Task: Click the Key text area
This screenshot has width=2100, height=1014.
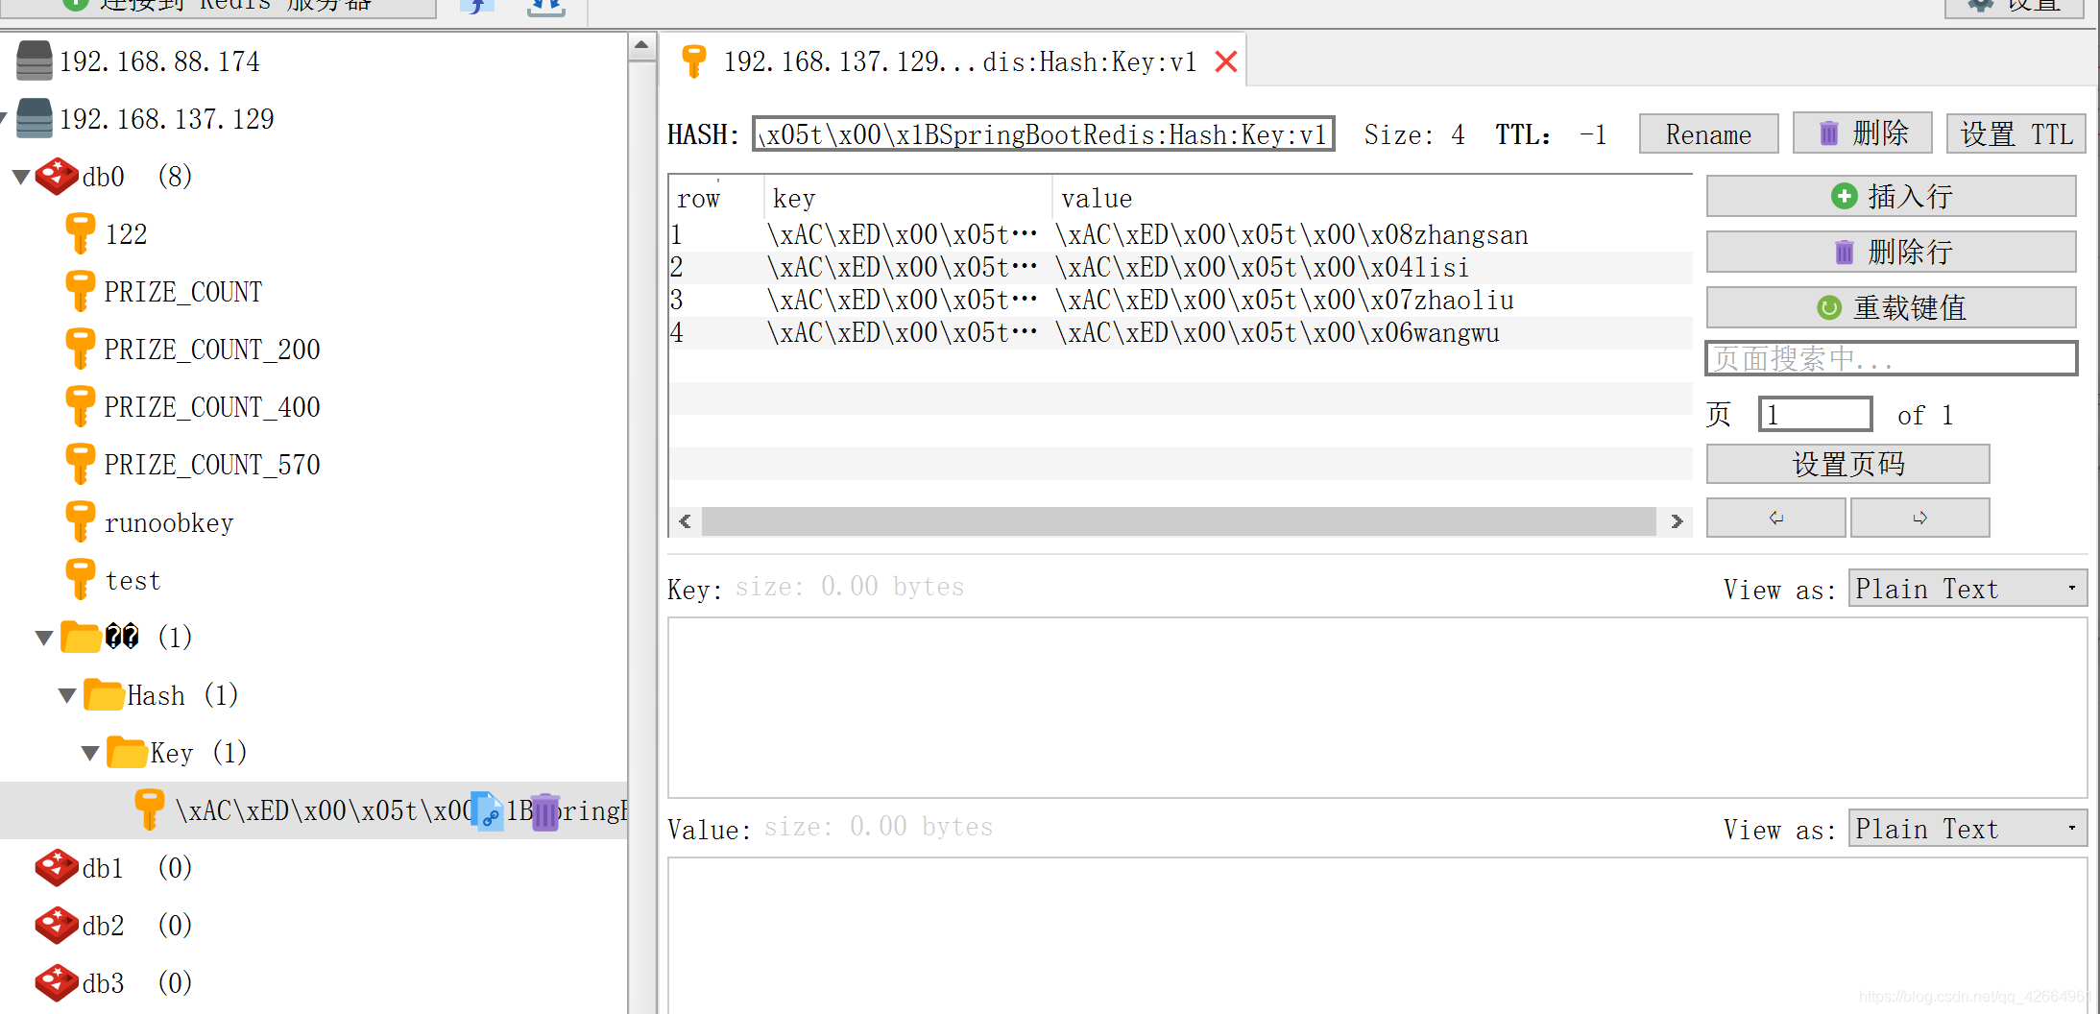Action: click(x=1377, y=708)
